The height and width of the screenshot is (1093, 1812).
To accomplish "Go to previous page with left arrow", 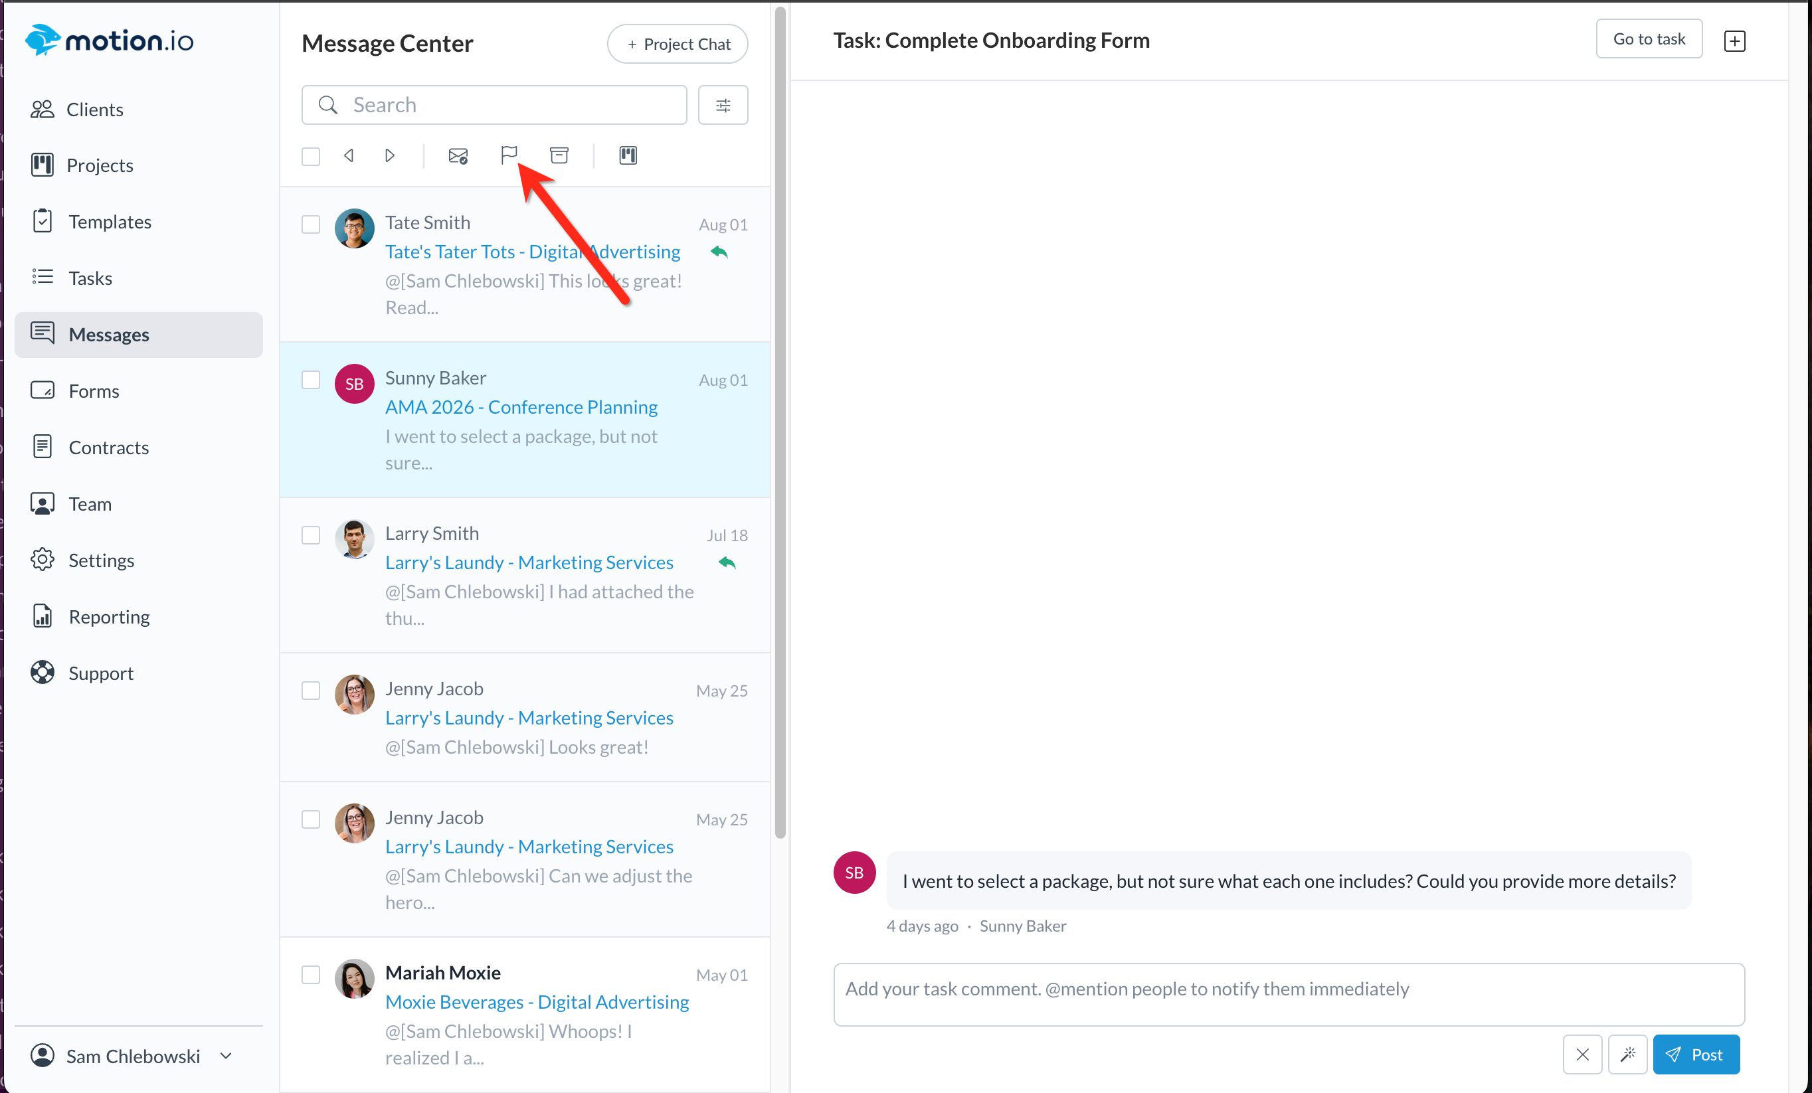I will tap(349, 155).
